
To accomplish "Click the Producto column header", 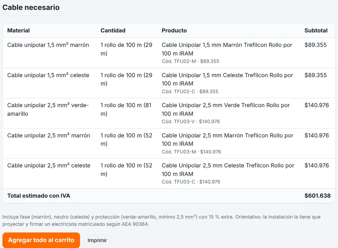I will tap(174, 30).
